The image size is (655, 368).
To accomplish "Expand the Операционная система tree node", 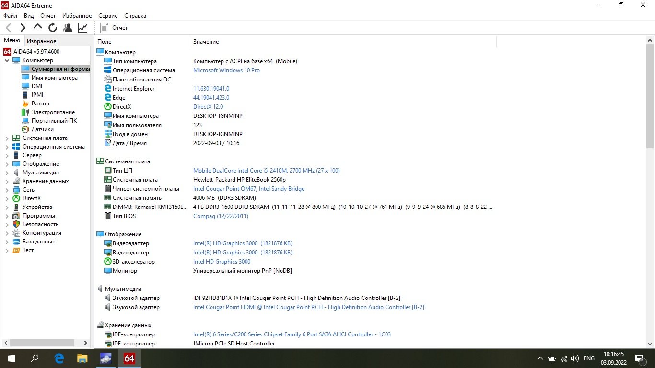I will click(x=7, y=147).
